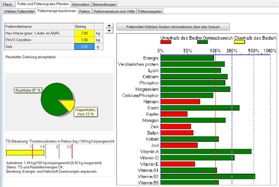The width and height of the screenshot is (279, 187).
Task: Click the Vitamin B6 label
Action: click(148, 183)
